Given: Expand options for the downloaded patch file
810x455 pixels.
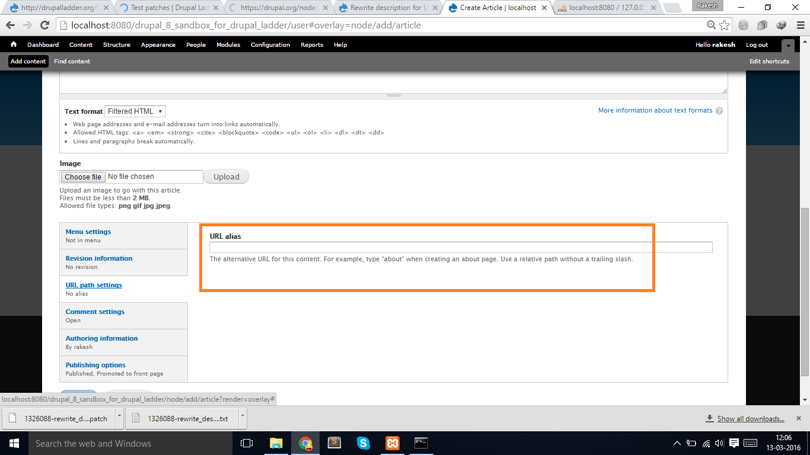Looking at the screenshot, I should point(119,418).
